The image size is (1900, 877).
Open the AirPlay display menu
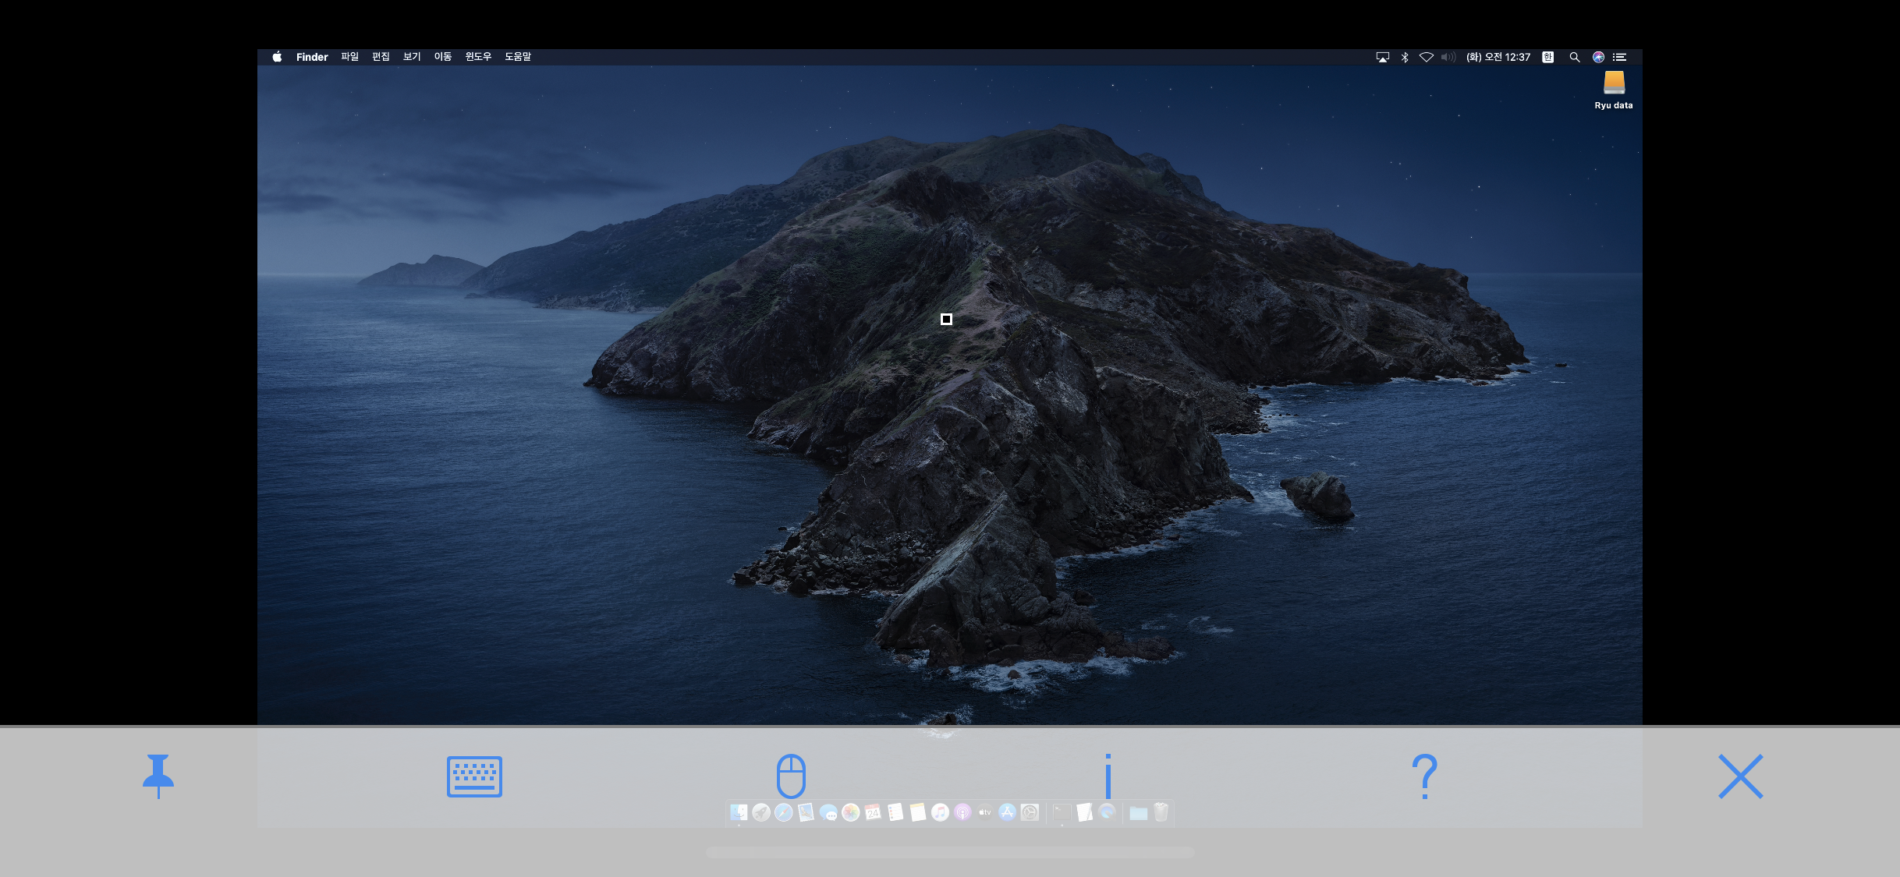click(1383, 57)
